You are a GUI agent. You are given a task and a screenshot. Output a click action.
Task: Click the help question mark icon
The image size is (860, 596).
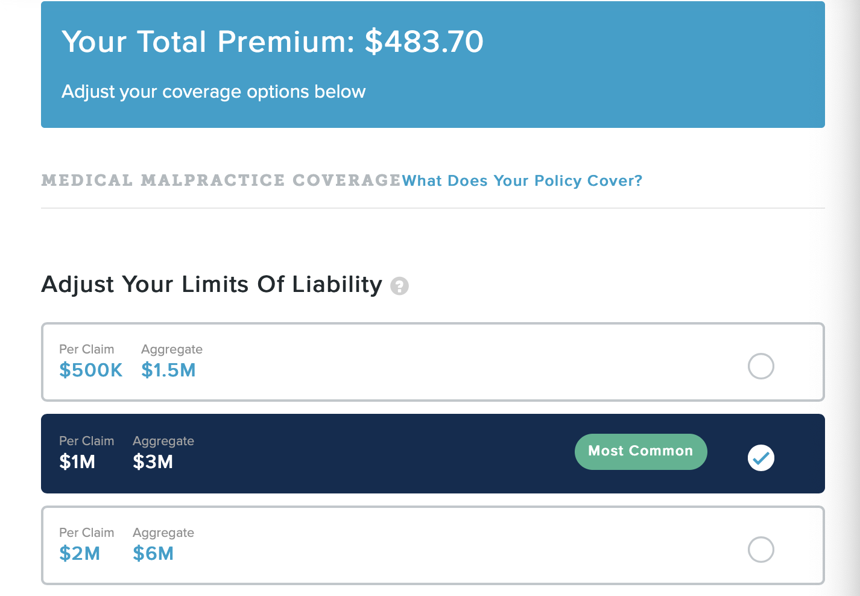tap(399, 286)
